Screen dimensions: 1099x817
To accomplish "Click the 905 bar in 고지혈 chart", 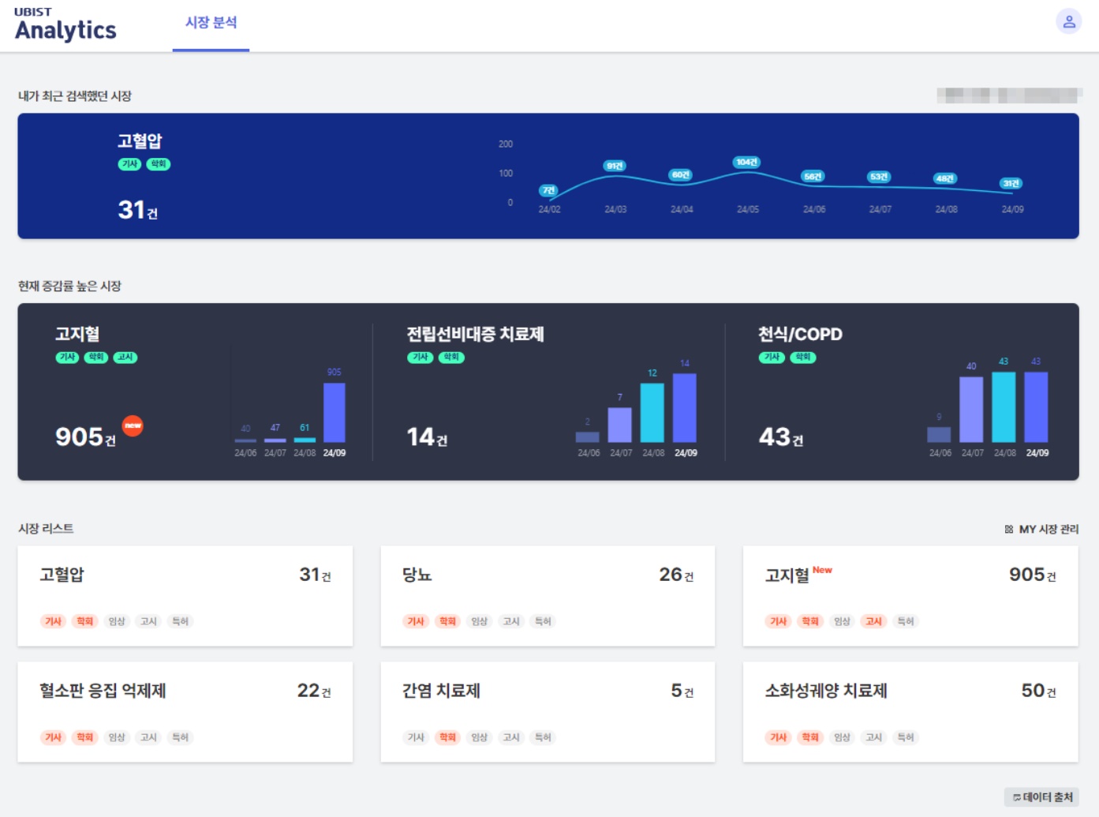I will point(335,412).
